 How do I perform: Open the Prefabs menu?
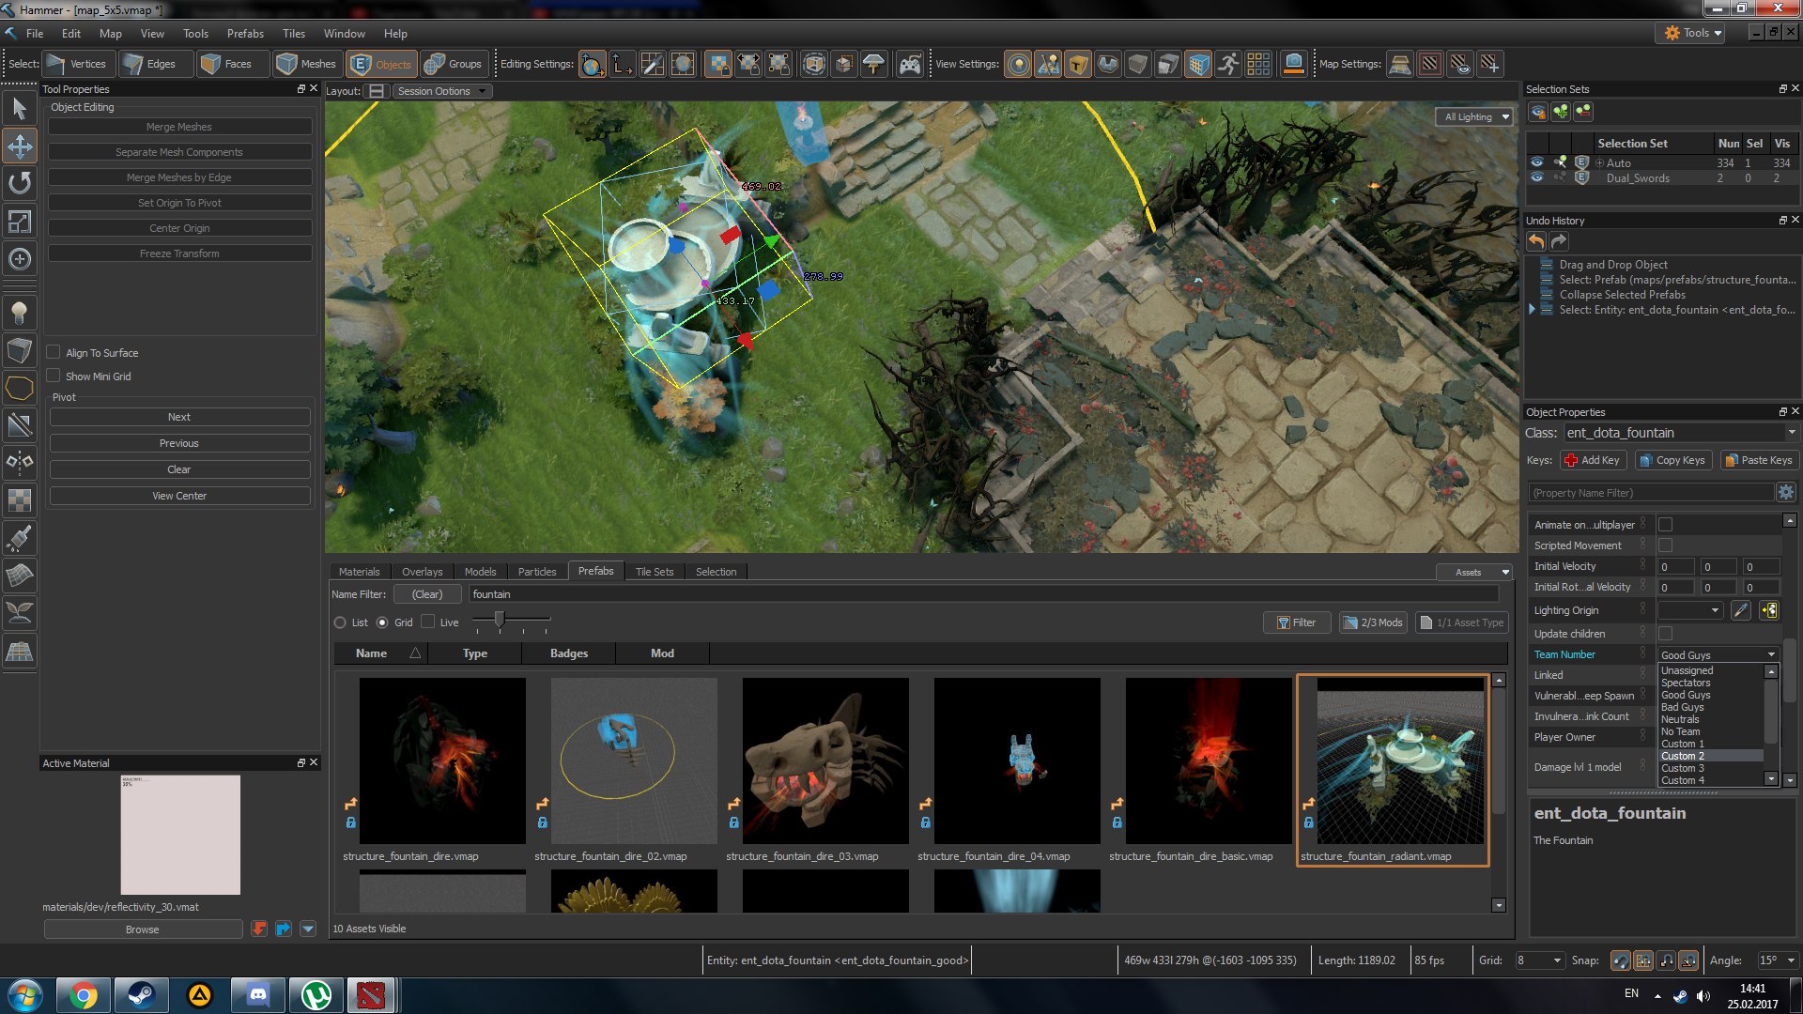pyautogui.click(x=245, y=33)
